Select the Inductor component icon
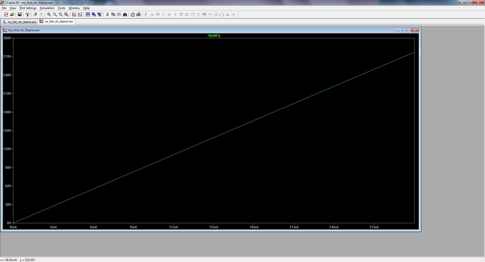This screenshot has height=262, width=485. click(175, 15)
